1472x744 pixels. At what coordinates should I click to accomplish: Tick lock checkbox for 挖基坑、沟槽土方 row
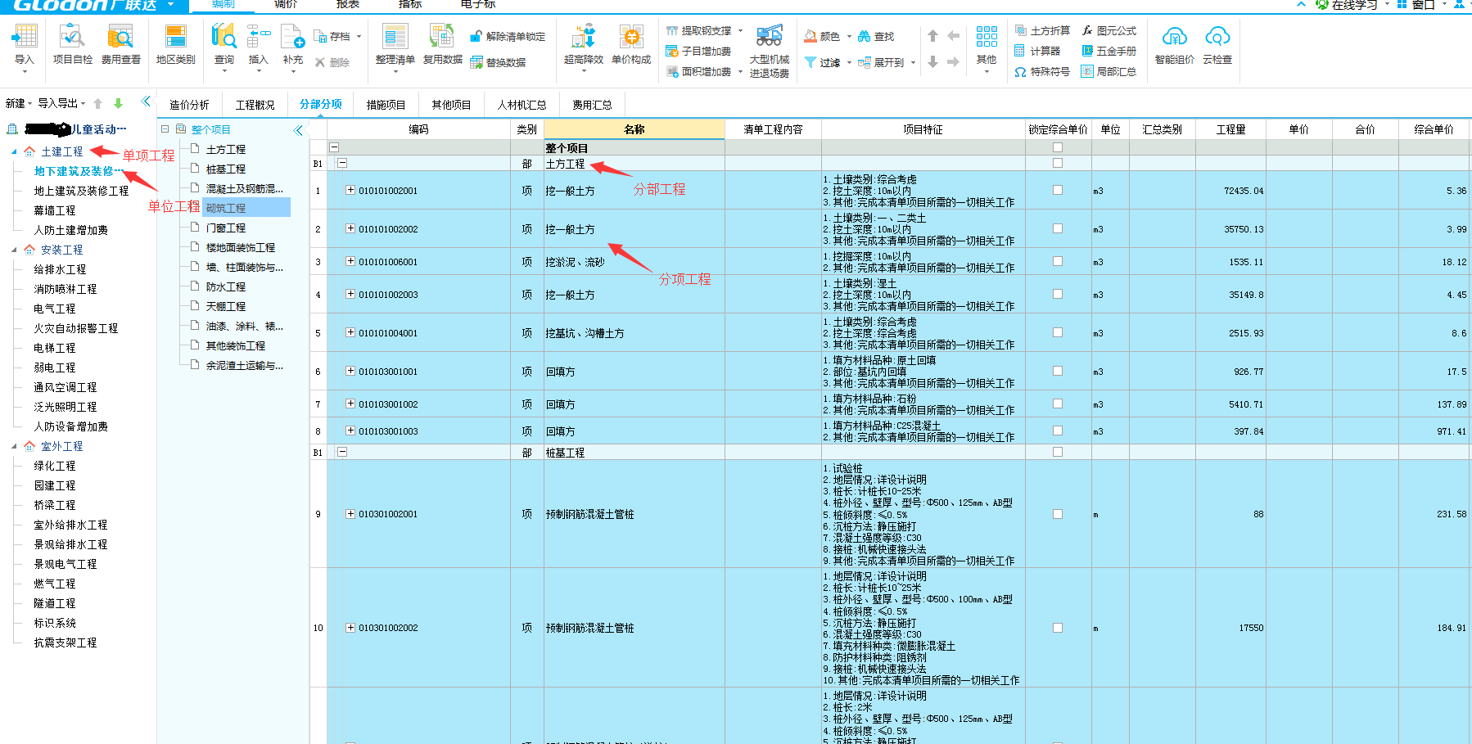click(x=1057, y=332)
